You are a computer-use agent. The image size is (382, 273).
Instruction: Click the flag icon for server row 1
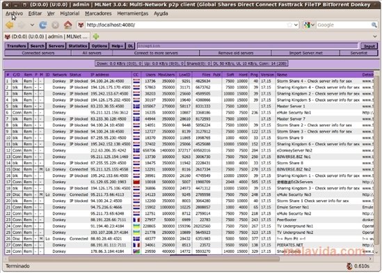[136, 81]
